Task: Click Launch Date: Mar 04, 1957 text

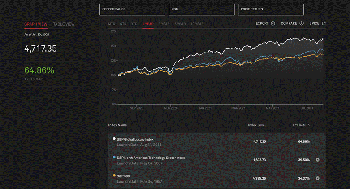Action: [x=139, y=181]
